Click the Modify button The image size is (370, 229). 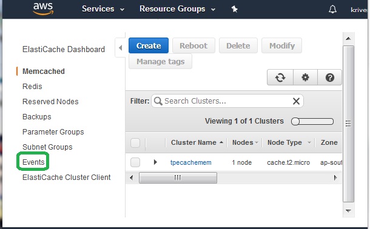282,45
